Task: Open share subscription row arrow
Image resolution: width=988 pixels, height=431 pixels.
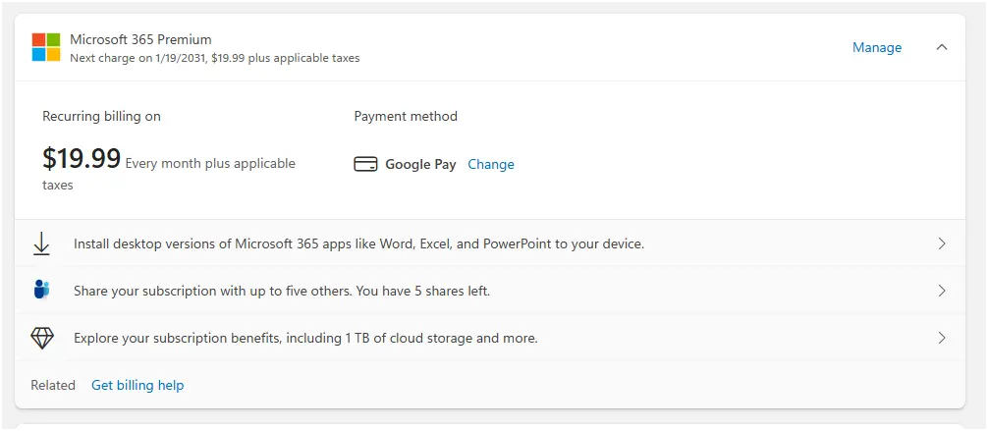Action: coord(942,291)
